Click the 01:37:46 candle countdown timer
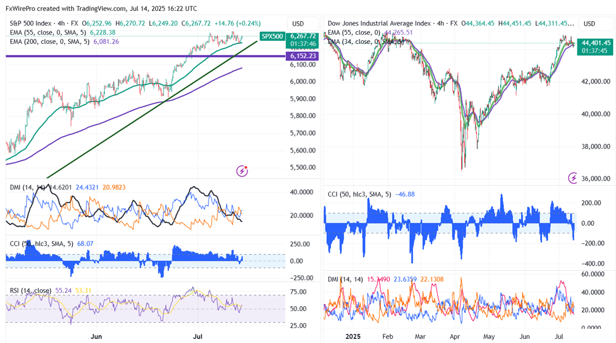Viewport: 616px width, 343px height. pyautogui.click(x=303, y=44)
